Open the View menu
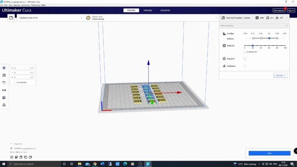 [11, 5]
